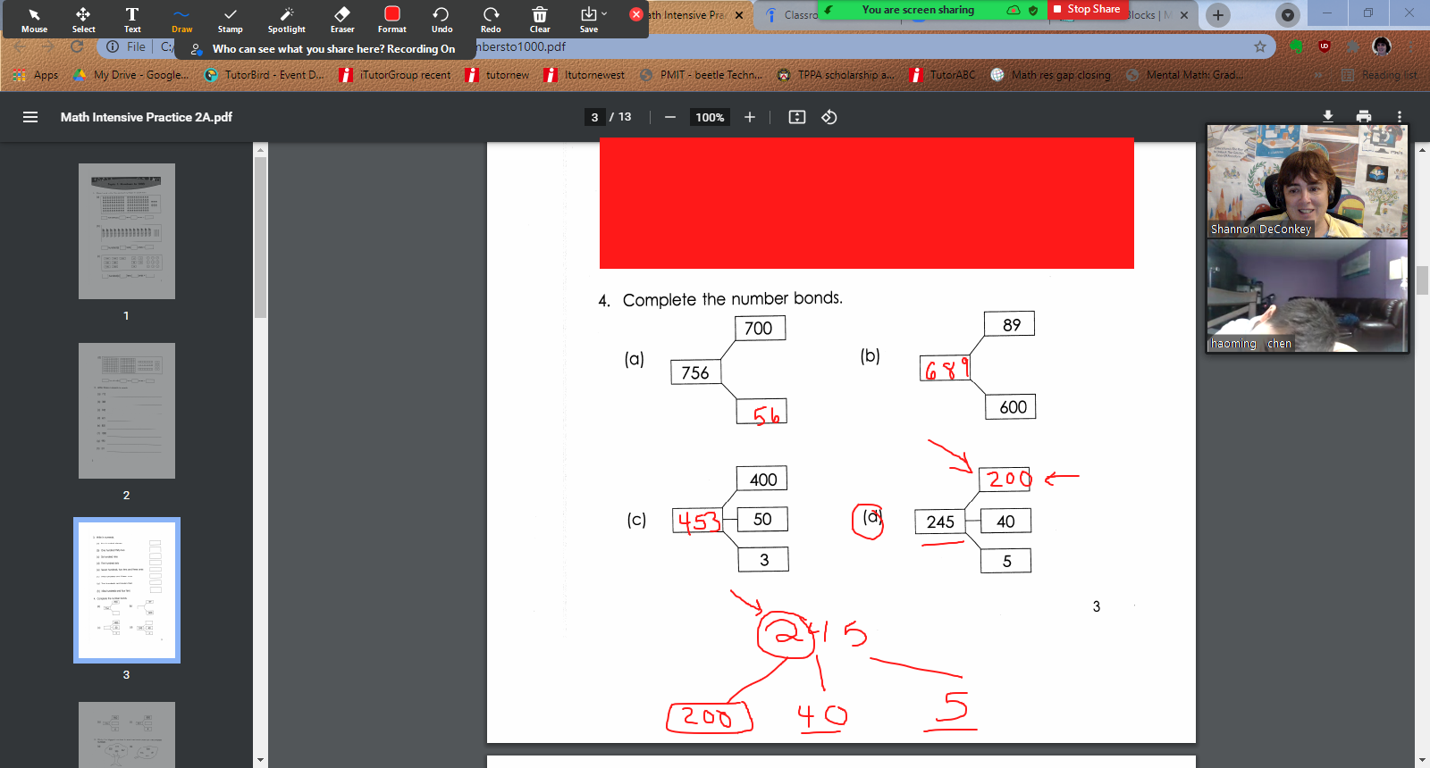Click the tab search dropdown button

1287,15
